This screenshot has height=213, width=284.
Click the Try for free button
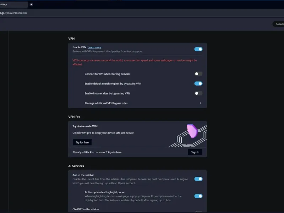[82, 142]
